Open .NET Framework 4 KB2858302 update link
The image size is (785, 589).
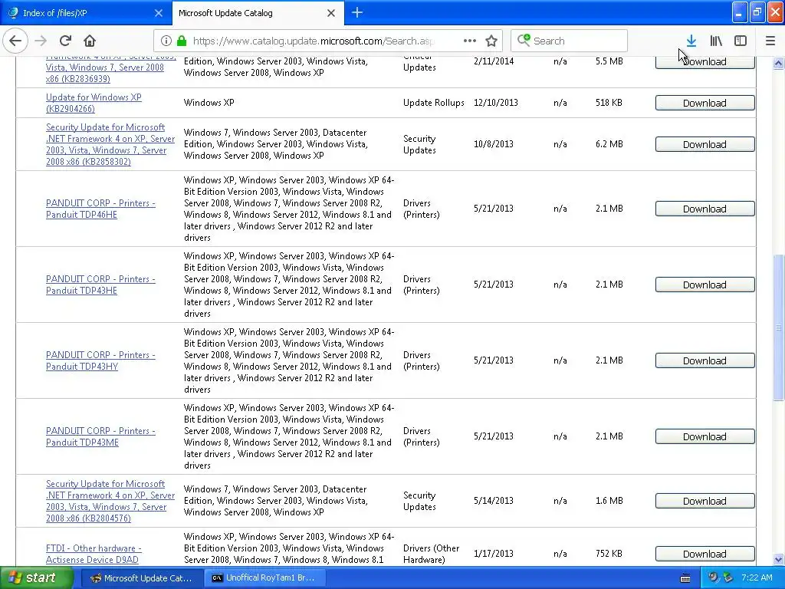[x=110, y=144]
